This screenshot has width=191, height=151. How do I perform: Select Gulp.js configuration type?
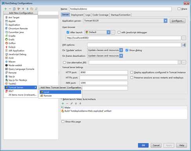point(21,47)
